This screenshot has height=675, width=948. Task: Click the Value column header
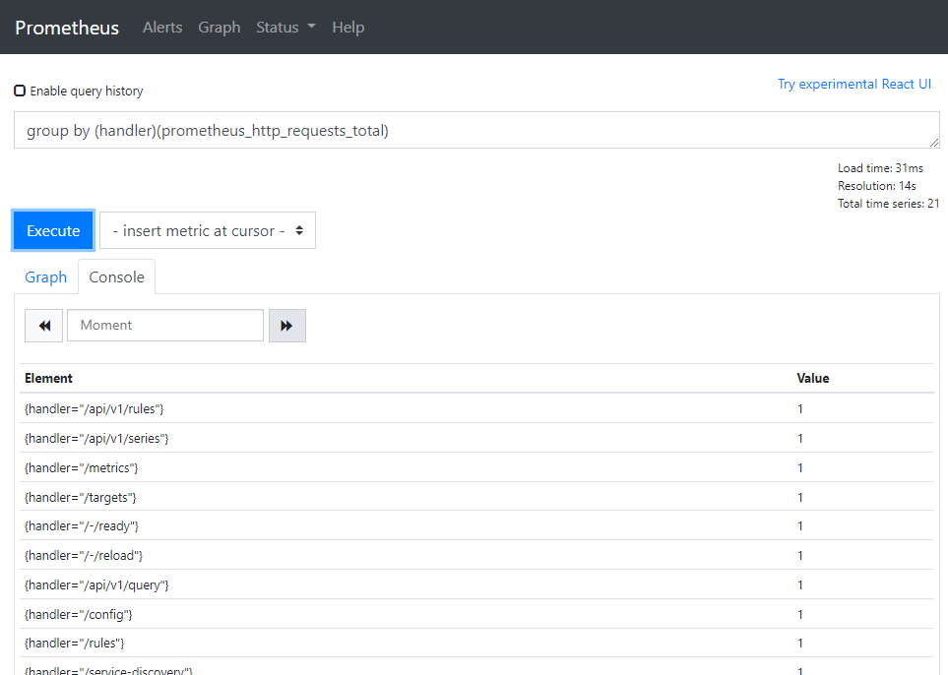(813, 378)
